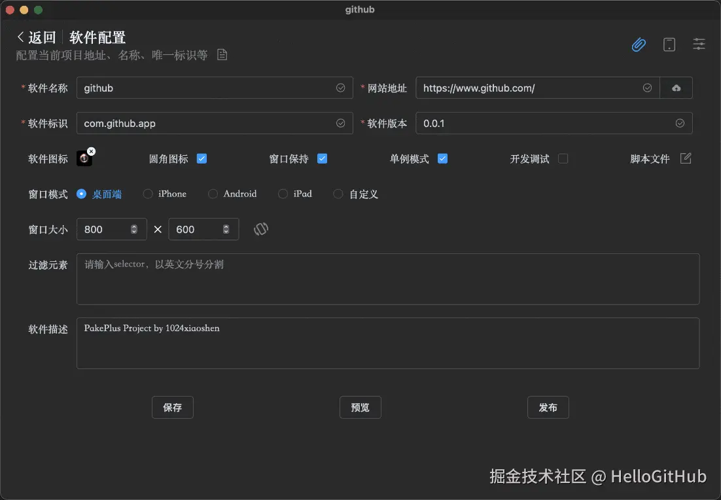Screen dimensions: 721x500
Task: Click the subtitle text 配置当前项目地址、名称、唯一标识等
Action: [x=112, y=55]
